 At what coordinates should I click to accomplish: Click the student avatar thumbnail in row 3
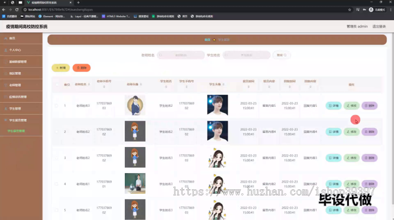pyautogui.click(x=218, y=157)
